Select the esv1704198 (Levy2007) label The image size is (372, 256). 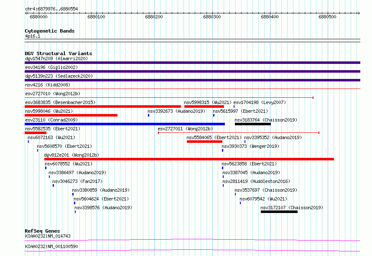pyautogui.click(x=260, y=102)
